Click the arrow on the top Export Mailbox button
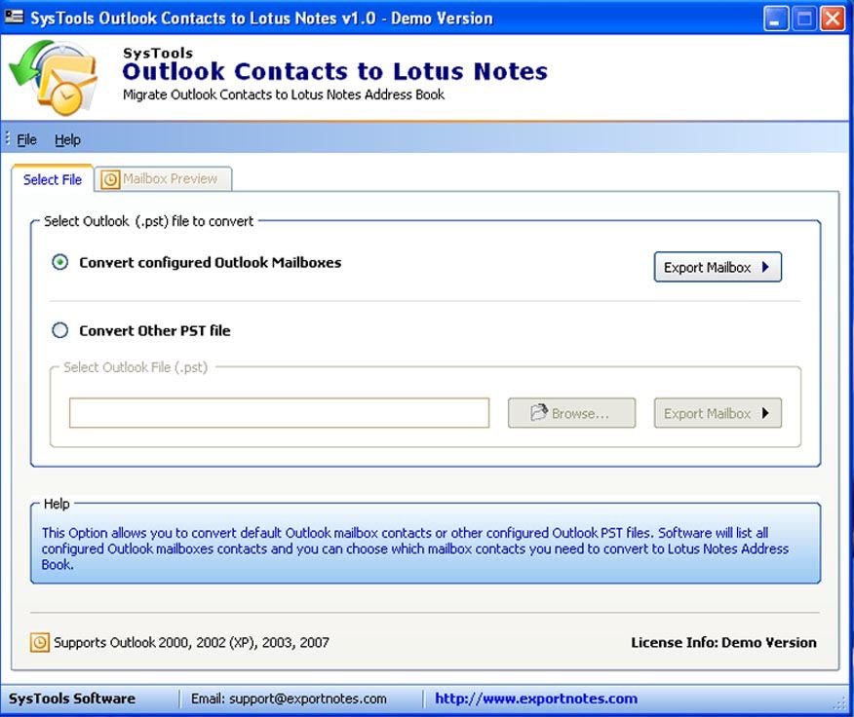Screen dimensions: 854x717 765,267
